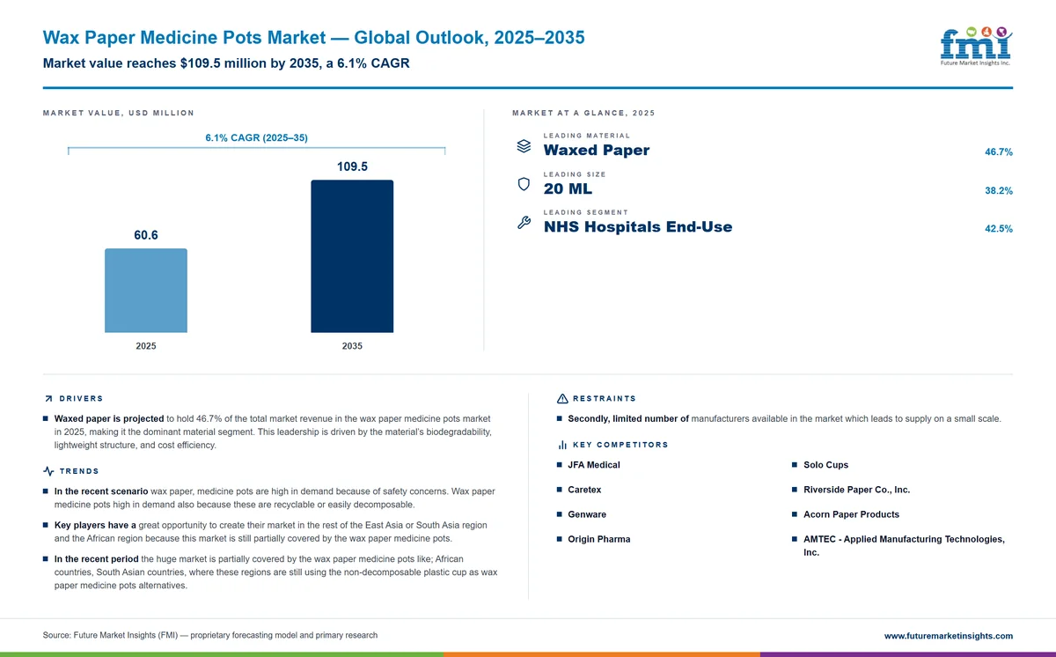Viewport: 1056px width, 657px height.
Task: Click the shield icon beside 20 ML
Action: (x=524, y=184)
